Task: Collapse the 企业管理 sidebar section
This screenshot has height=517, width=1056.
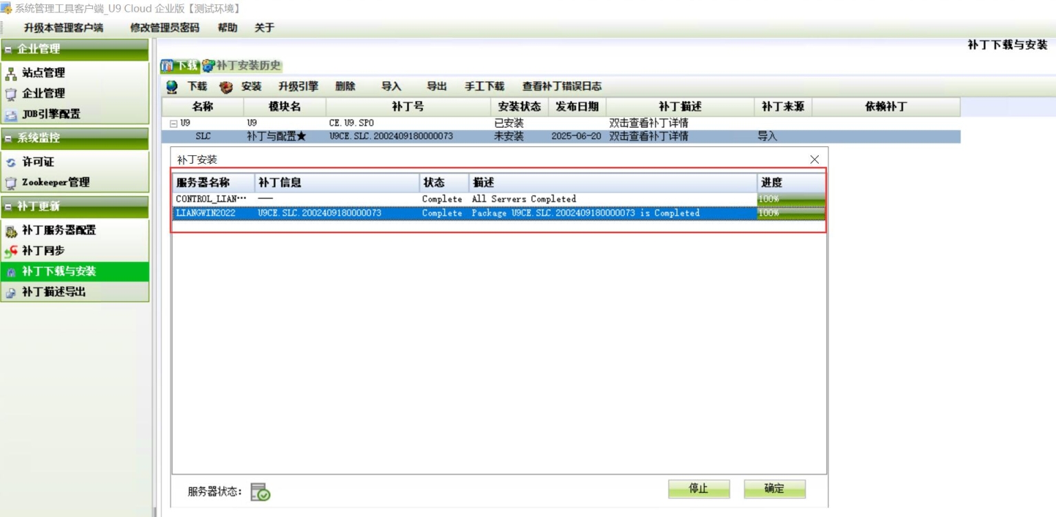Action: tap(8, 49)
